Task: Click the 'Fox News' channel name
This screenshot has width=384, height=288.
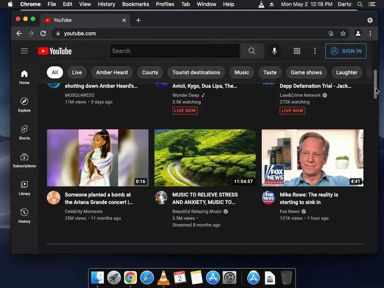Action: coord(289,211)
